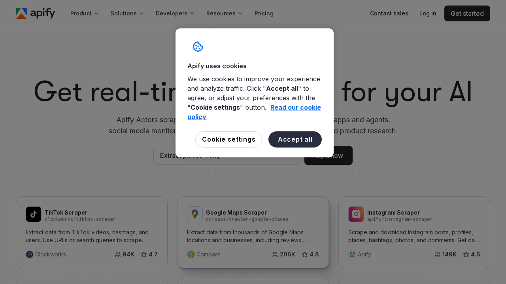Open the Solutions dropdown
The height and width of the screenshot is (284, 506).
pyautogui.click(x=126, y=13)
